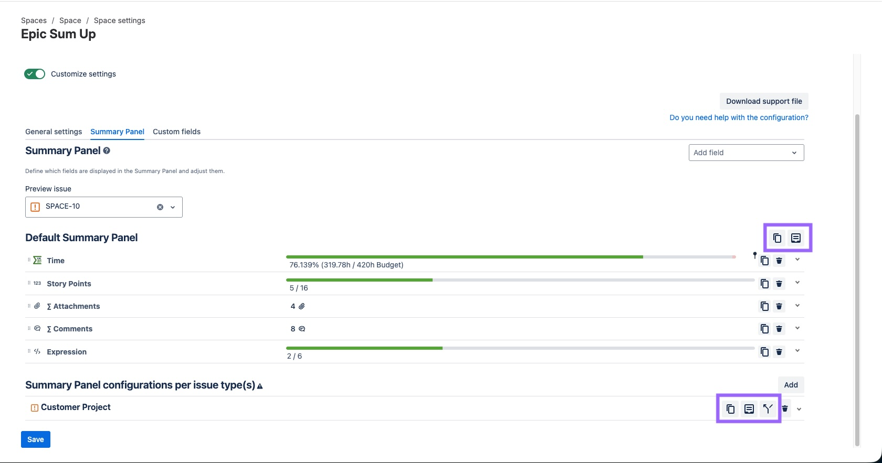Expand the Customer Project configuration

point(799,409)
